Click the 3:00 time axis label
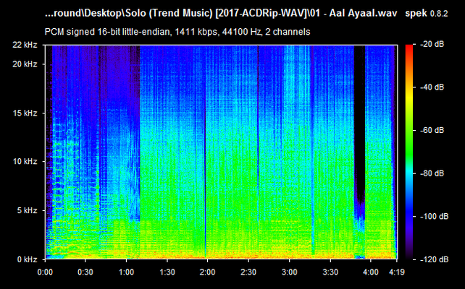The width and height of the screenshot is (465, 289). coord(290,272)
